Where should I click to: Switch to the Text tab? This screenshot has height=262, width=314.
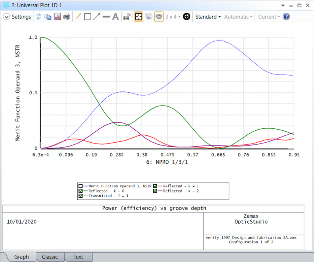(78, 257)
